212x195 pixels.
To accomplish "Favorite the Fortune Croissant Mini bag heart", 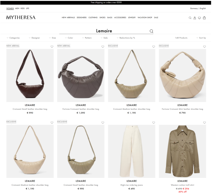I will 204,46.
